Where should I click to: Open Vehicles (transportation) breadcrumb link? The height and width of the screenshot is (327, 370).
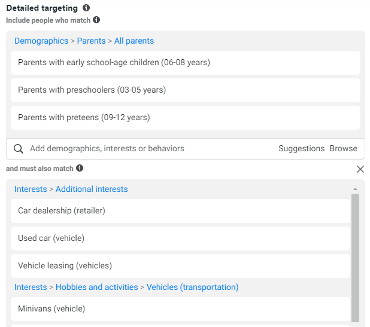(x=192, y=287)
